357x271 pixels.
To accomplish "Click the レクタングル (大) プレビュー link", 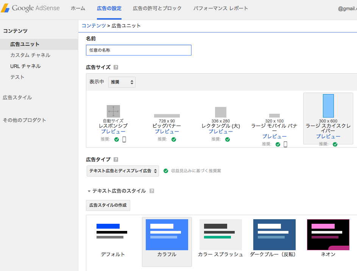I will [x=221, y=132].
